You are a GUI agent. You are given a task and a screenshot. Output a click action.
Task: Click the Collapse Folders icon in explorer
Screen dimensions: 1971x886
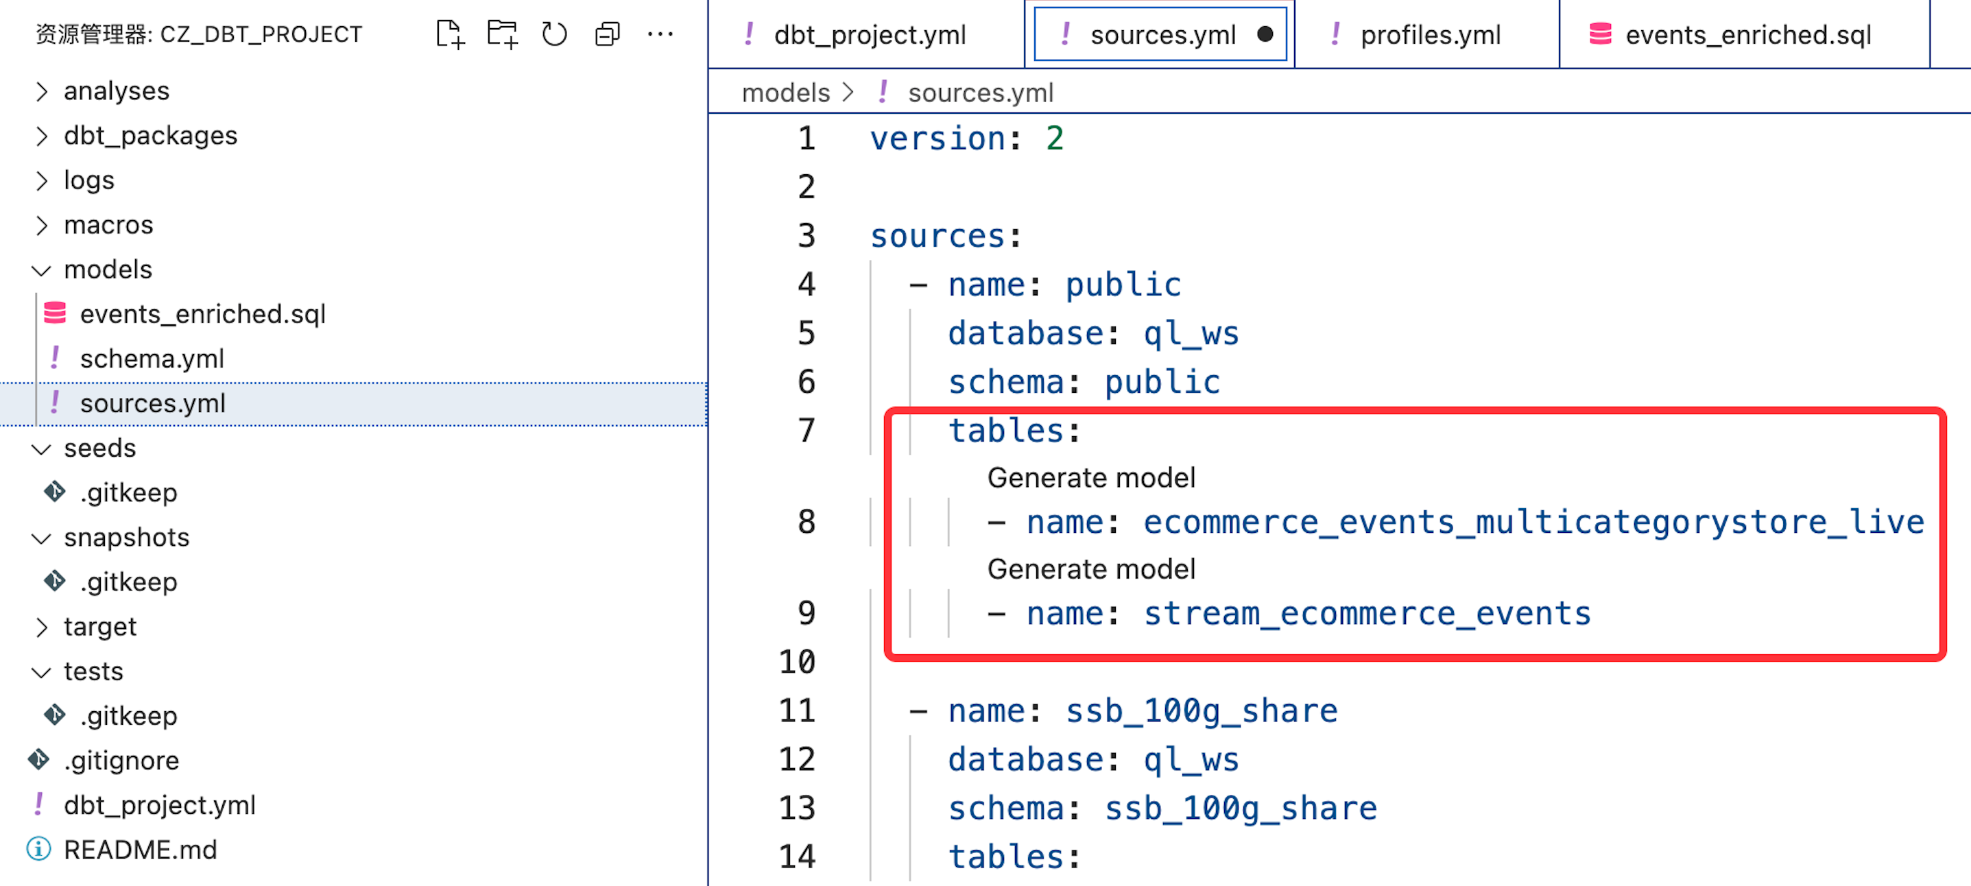pos(607,34)
